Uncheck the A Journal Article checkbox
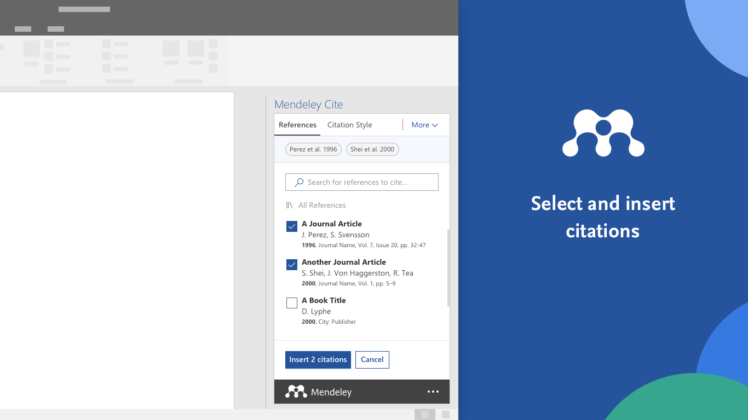The width and height of the screenshot is (748, 420). click(x=292, y=226)
